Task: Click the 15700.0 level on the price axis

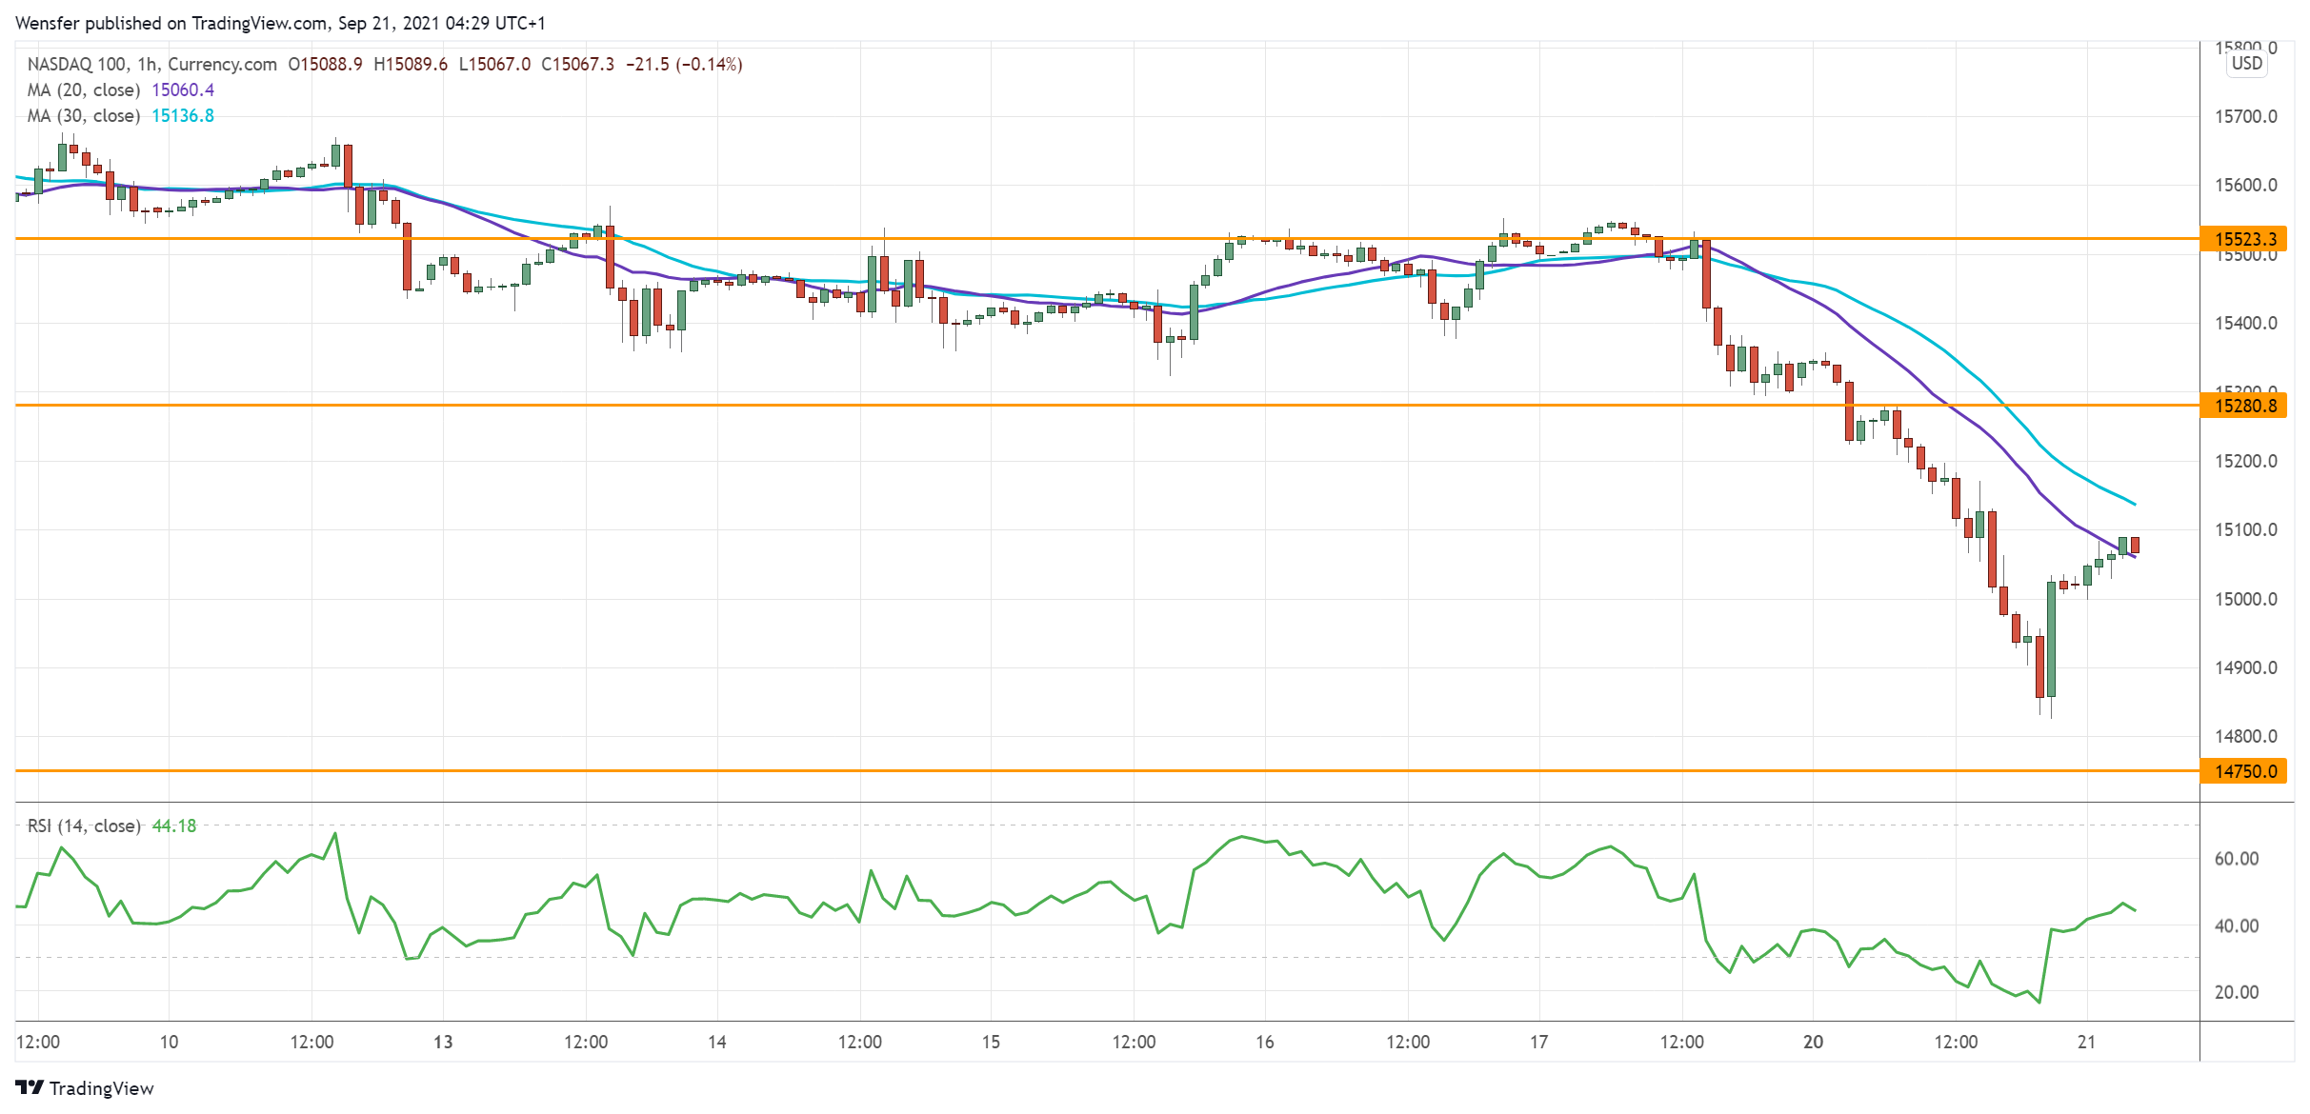Action: [2245, 116]
